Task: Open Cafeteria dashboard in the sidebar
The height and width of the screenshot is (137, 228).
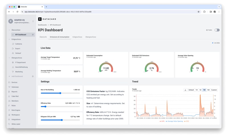Action: [19, 44]
